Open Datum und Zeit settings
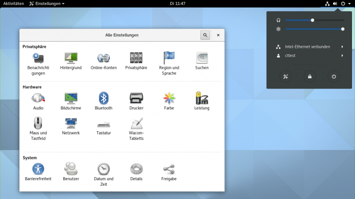 tap(104, 175)
